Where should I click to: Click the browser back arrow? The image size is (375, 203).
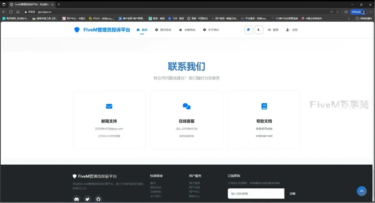[4, 12]
